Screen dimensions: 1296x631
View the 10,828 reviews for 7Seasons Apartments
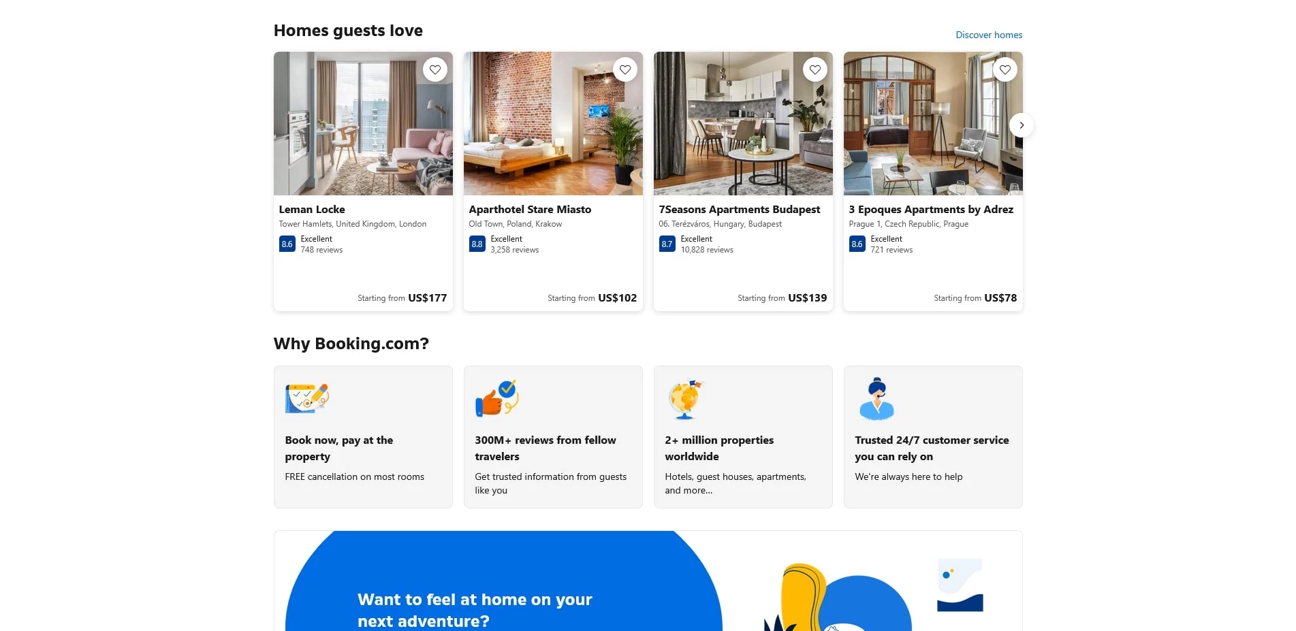(707, 249)
